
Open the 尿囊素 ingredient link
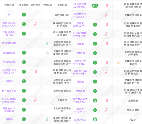[80, 44]
